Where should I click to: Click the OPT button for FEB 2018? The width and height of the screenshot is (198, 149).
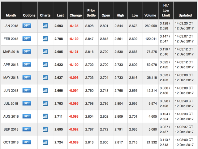pos(27,38)
